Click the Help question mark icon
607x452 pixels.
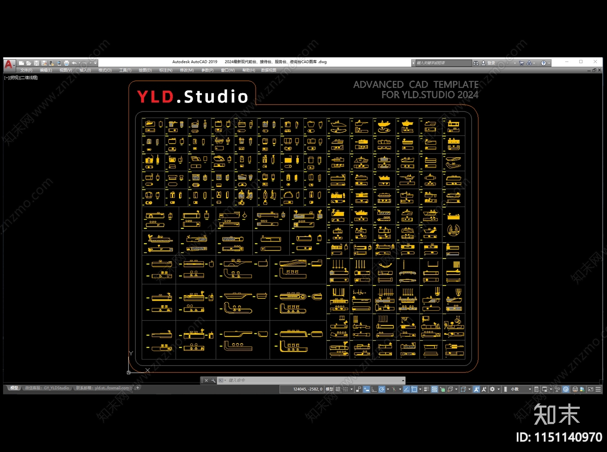tap(544, 63)
